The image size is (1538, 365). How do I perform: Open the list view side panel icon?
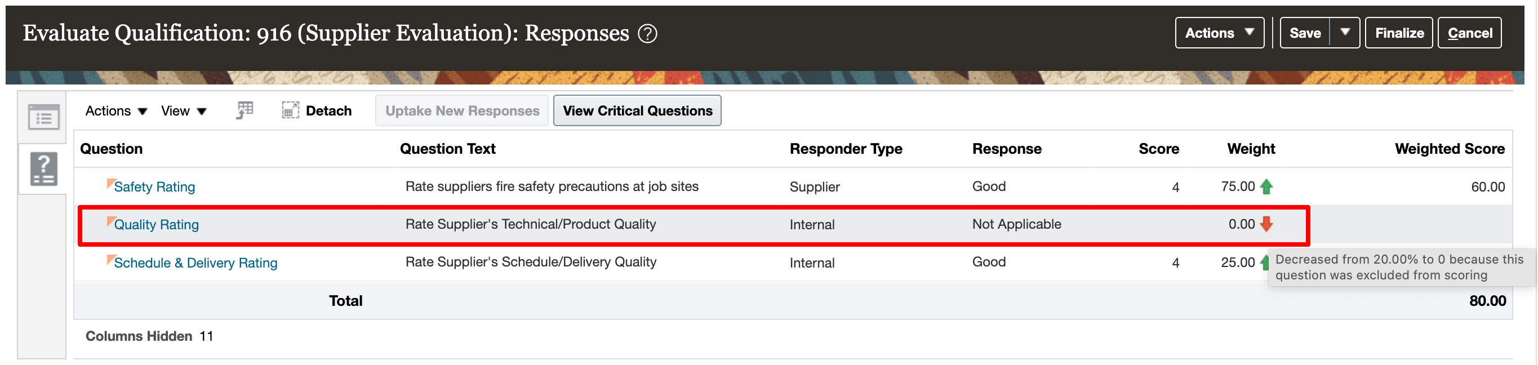(43, 117)
